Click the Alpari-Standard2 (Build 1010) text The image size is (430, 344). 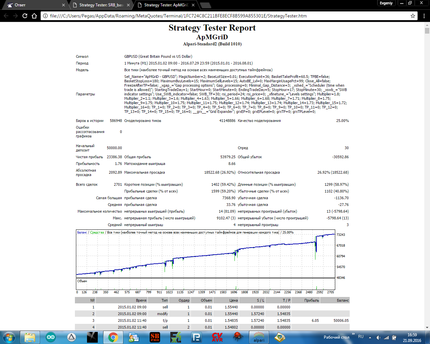point(212,44)
